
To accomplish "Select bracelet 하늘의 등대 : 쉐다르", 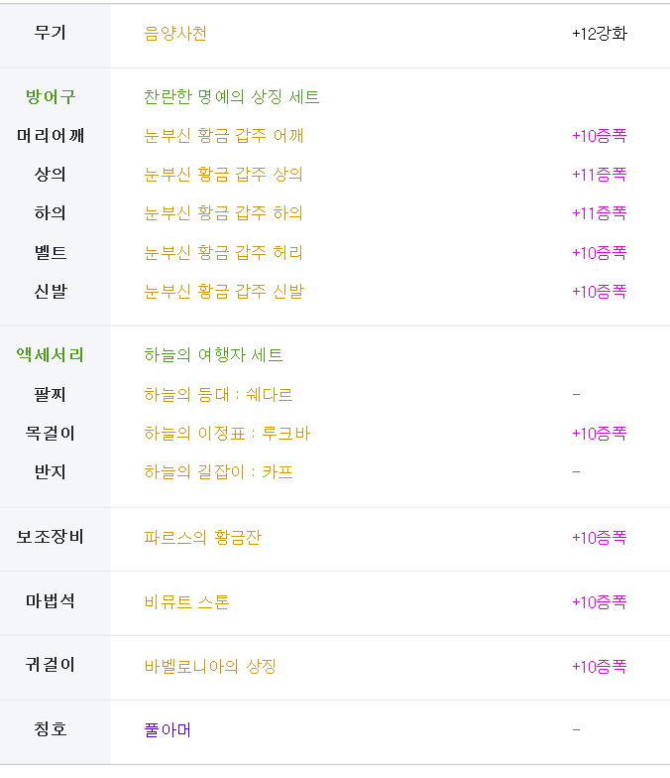I will click(218, 395).
